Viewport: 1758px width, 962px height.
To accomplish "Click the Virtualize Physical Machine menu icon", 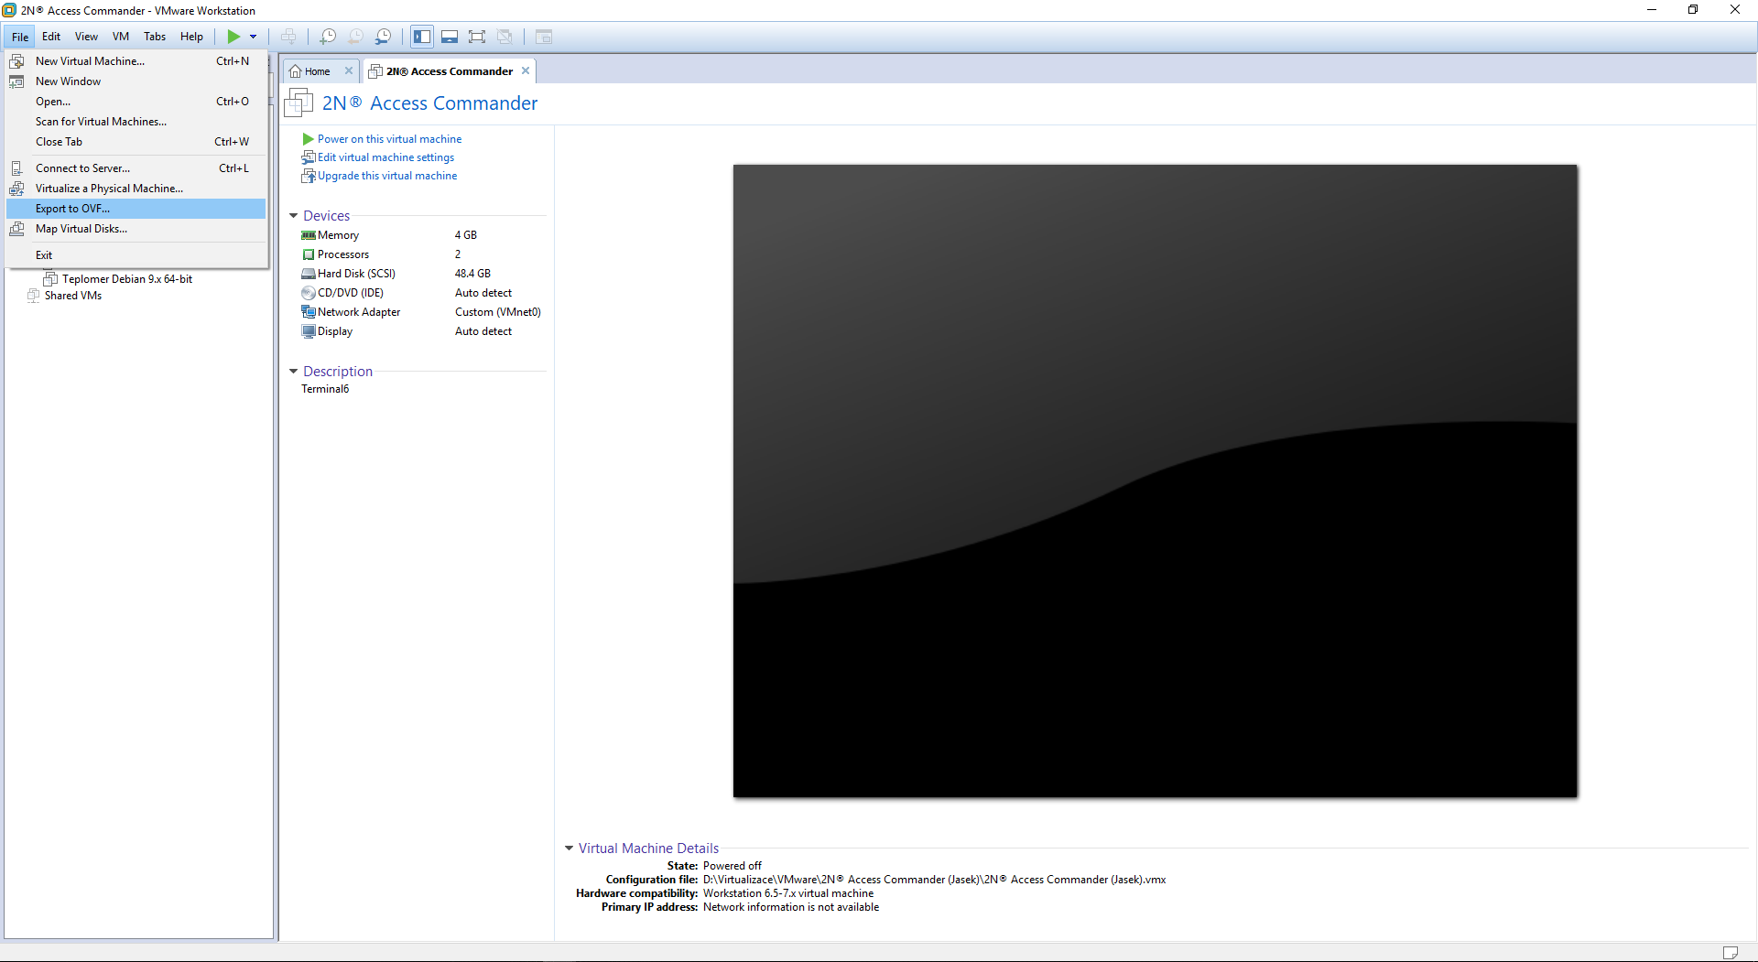I will coord(16,189).
